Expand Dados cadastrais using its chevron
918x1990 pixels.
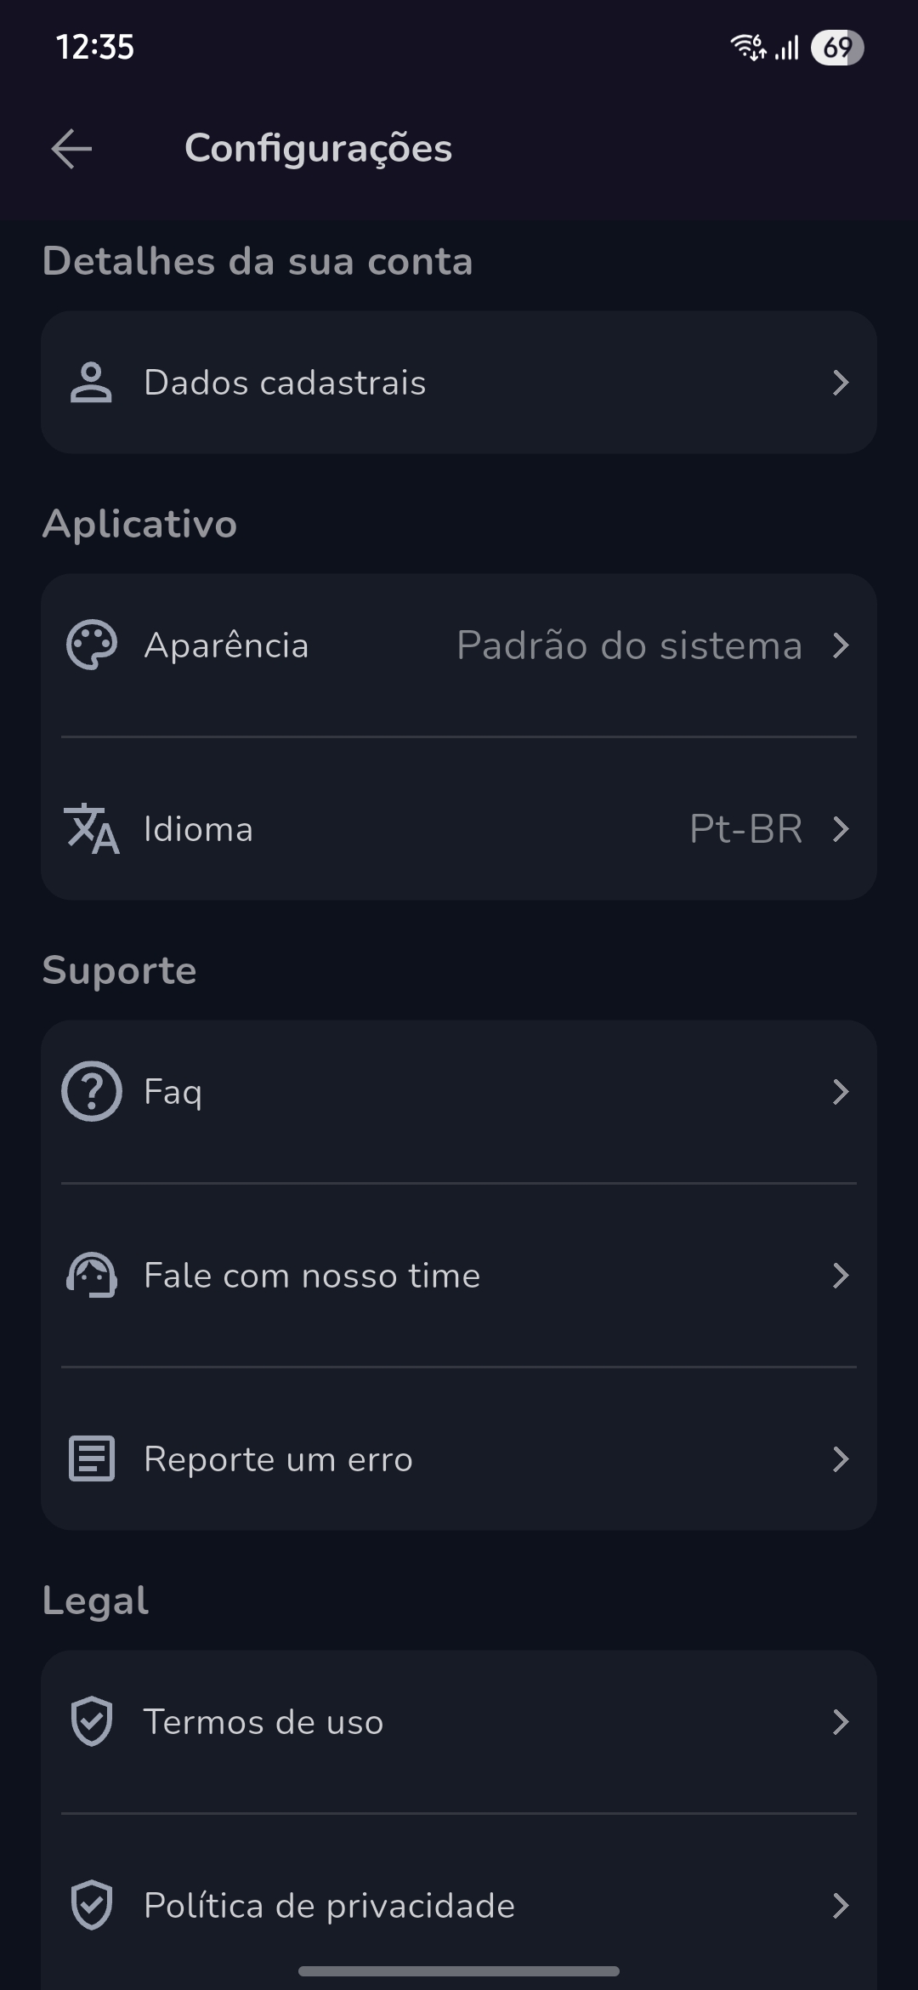coord(840,383)
